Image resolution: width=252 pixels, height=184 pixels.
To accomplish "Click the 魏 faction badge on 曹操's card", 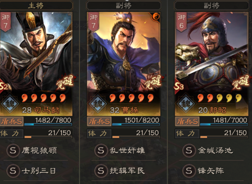I will pyautogui.click(x=98, y=103).
